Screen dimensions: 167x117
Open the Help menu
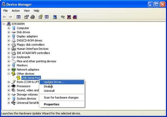36,11
